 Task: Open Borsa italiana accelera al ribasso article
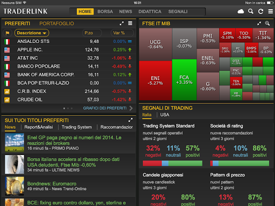[74, 162]
